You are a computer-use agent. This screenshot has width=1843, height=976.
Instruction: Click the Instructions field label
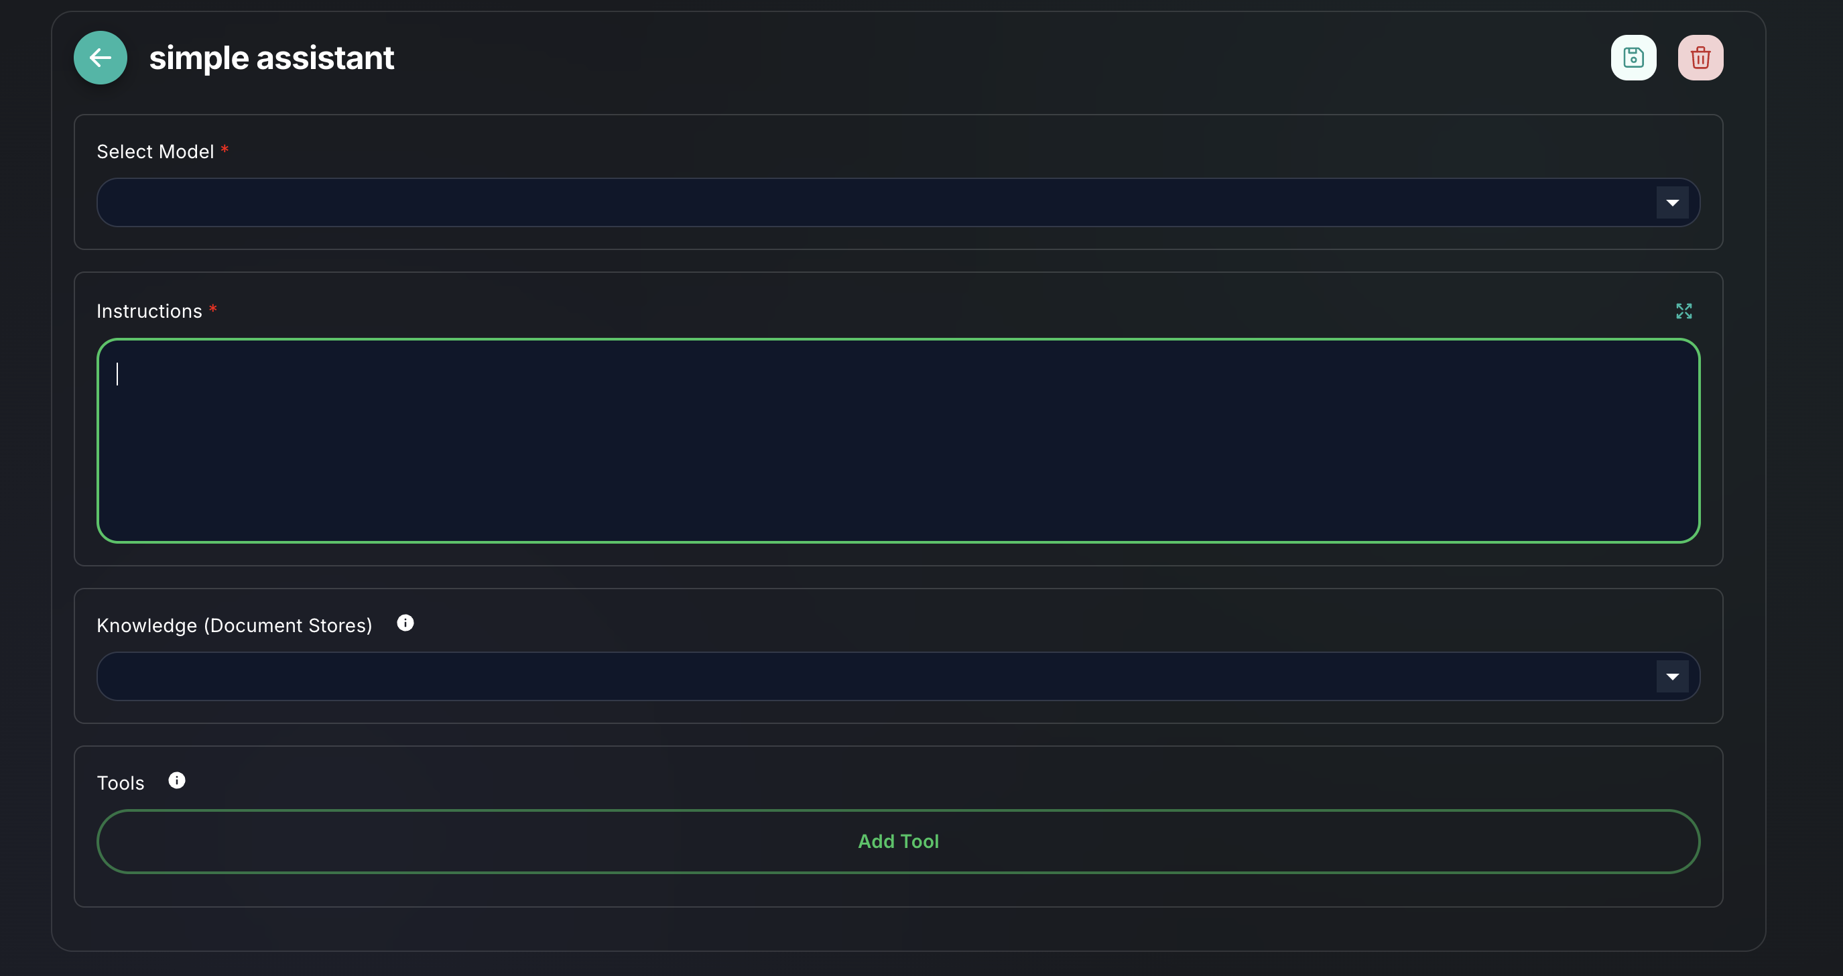point(149,311)
